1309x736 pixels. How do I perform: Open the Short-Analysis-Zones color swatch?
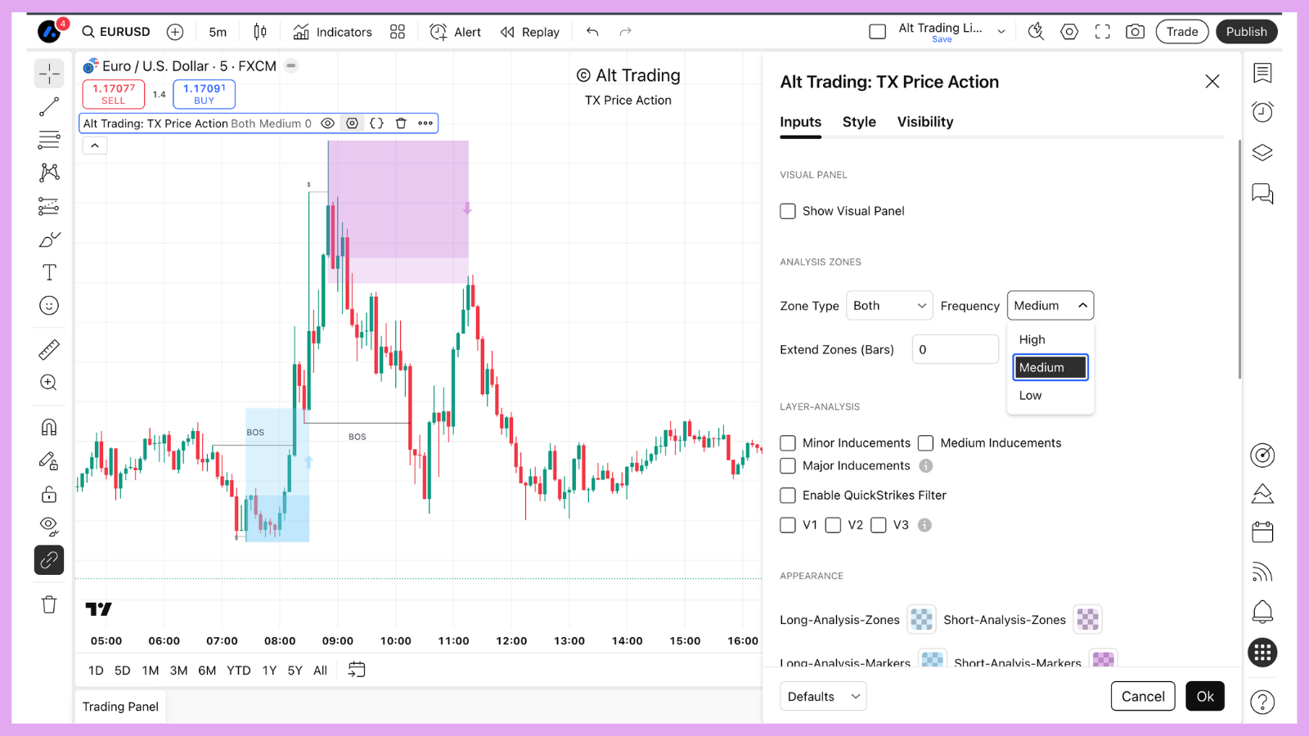pos(1088,619)
